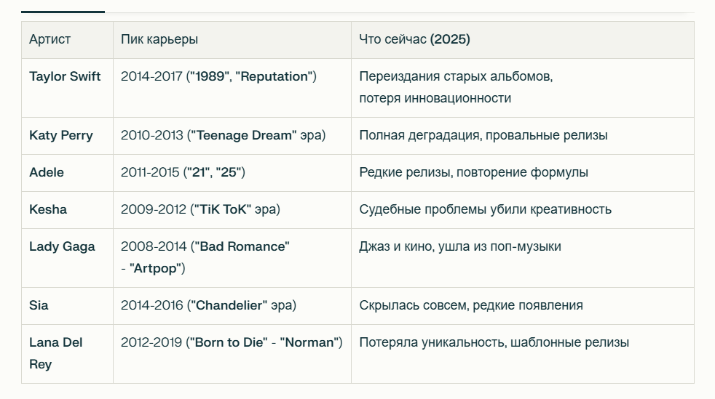Select the Taylor Swift artist cell

[x=65, y=76]
